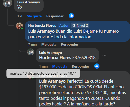
Task: Click Hortencia Flores's profile picture in author reply
Action: tap(20, 26)
